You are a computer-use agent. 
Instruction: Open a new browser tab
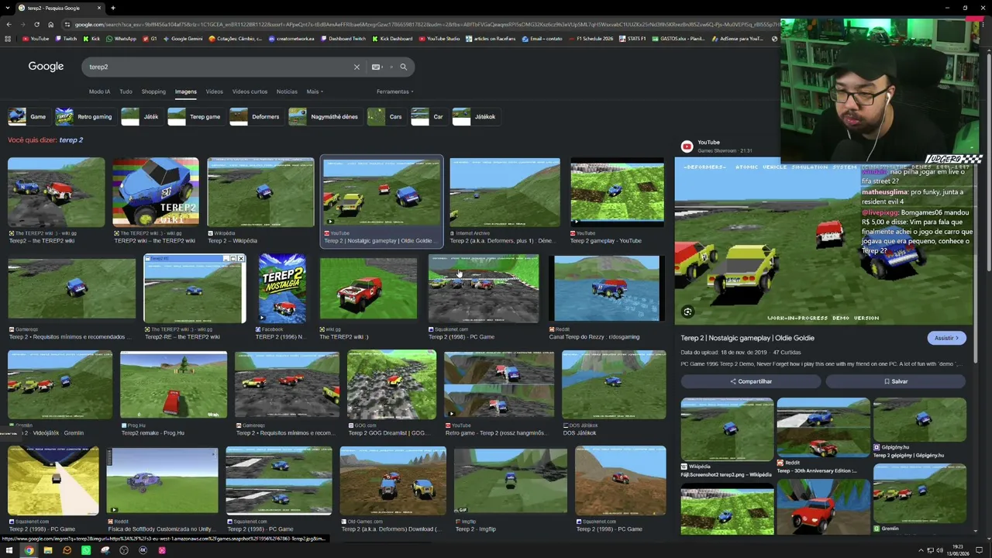click(x=113, y=8)
